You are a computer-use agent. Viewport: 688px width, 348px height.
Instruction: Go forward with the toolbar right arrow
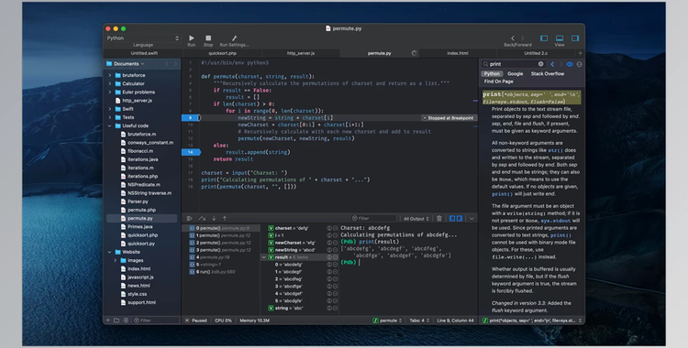[x=522, y=38]
